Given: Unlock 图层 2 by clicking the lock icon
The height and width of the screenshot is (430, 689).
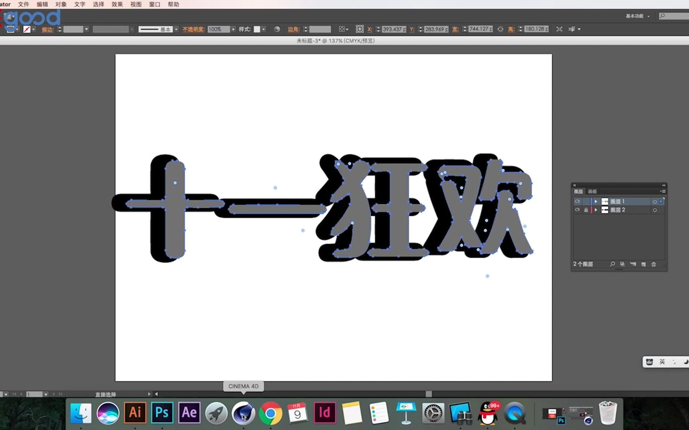Looking at the screenshot, I should point(586,210).
